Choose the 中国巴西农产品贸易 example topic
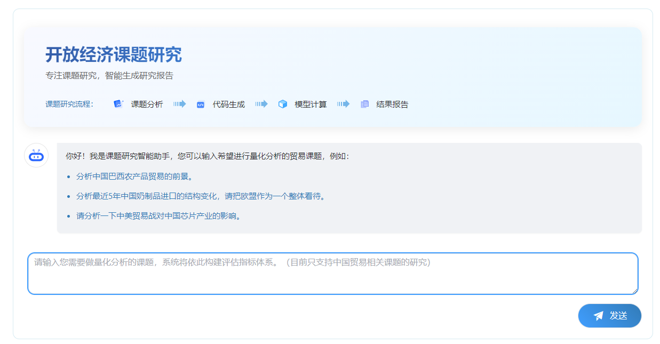The width and height of the screenshot is (660, 344). (134, 177)
